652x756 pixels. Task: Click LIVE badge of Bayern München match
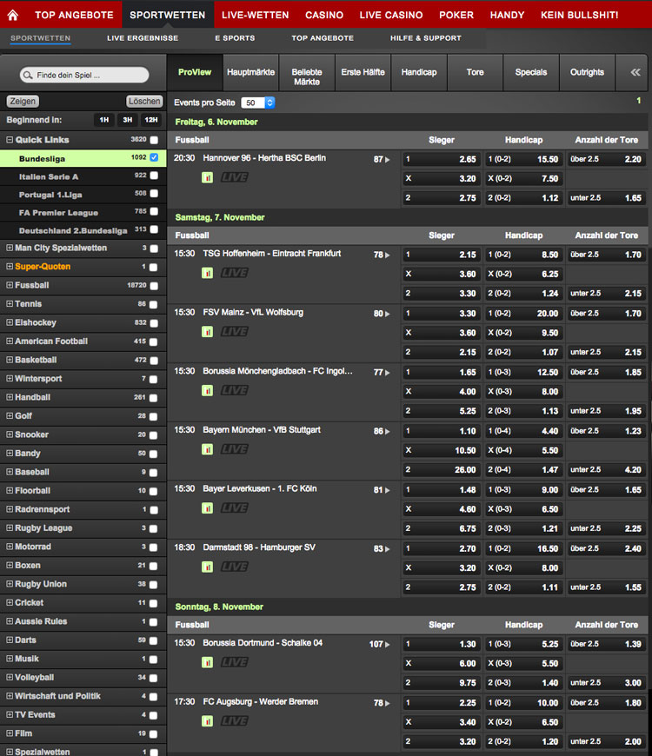[x=235, y=449]
